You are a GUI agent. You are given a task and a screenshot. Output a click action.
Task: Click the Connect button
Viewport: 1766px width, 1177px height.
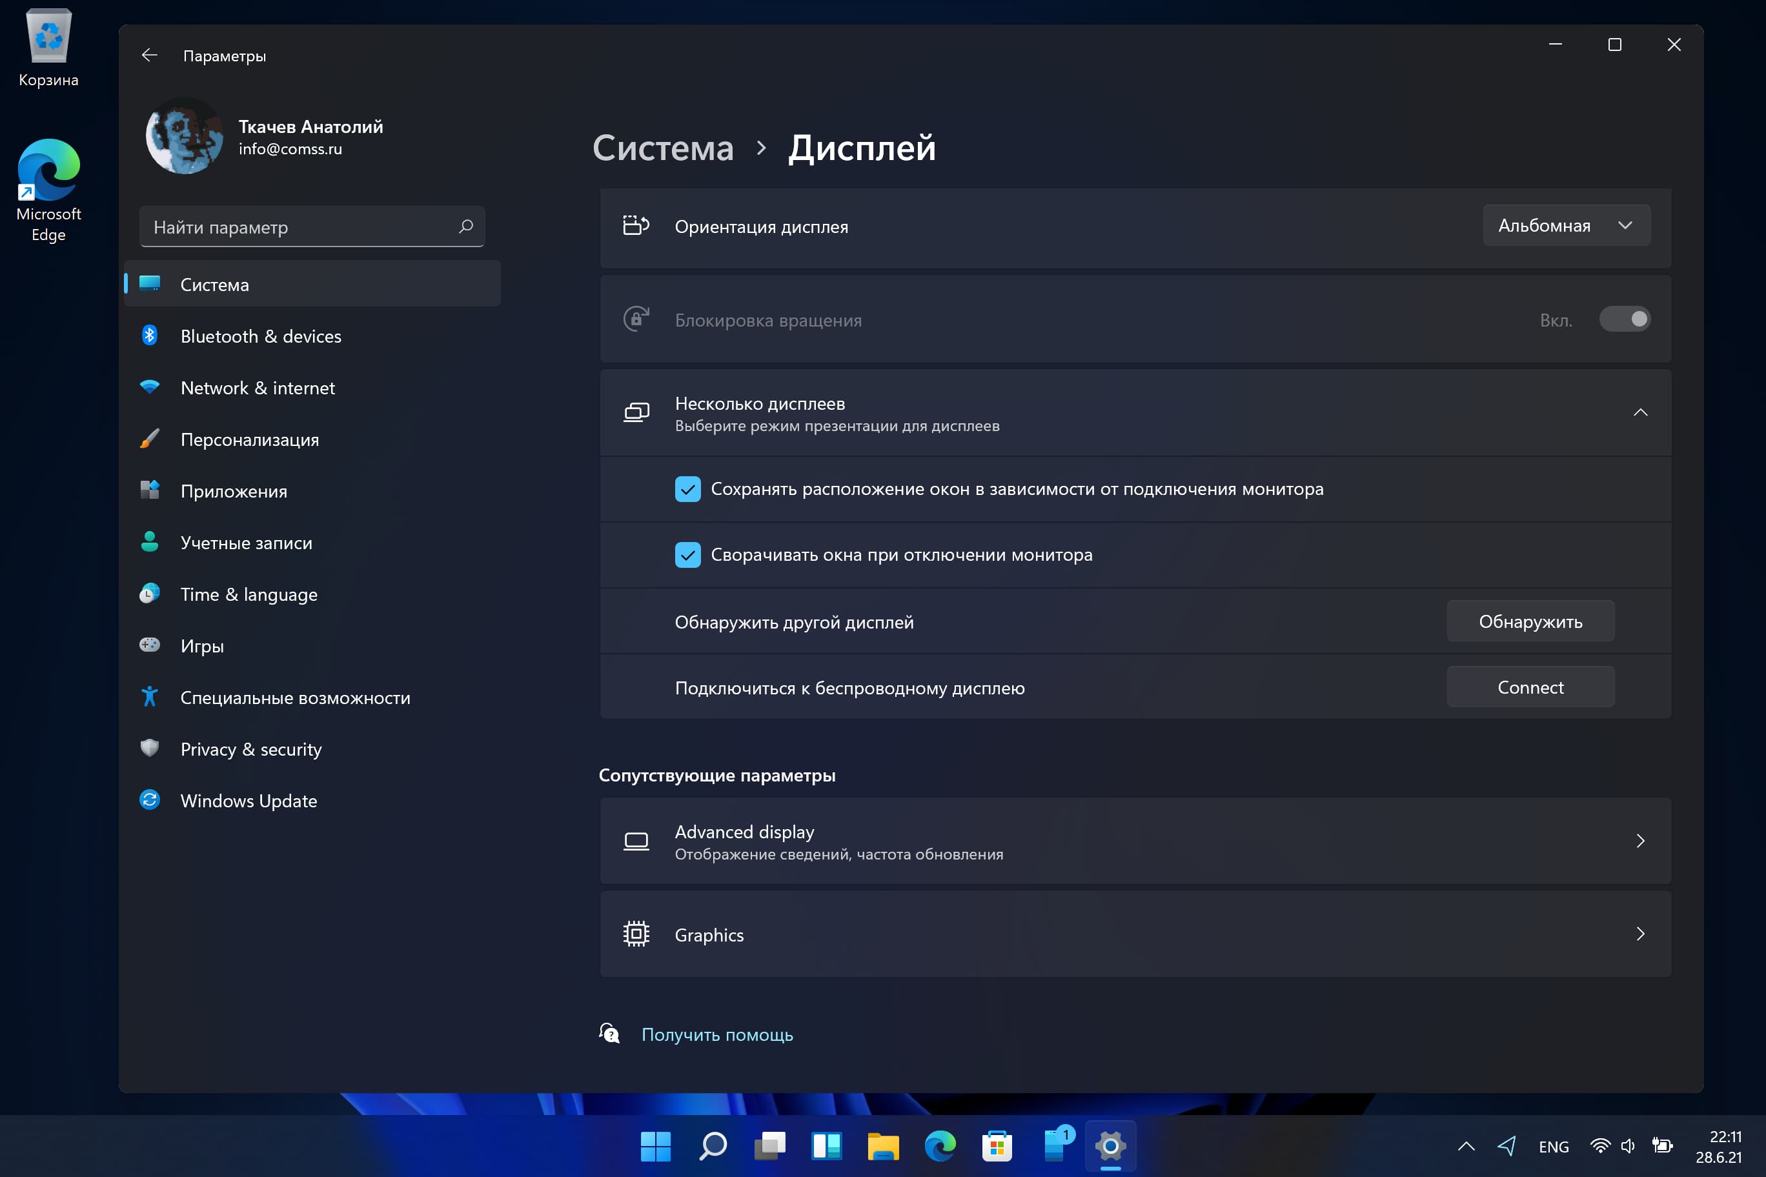(x=1530, y=686)
